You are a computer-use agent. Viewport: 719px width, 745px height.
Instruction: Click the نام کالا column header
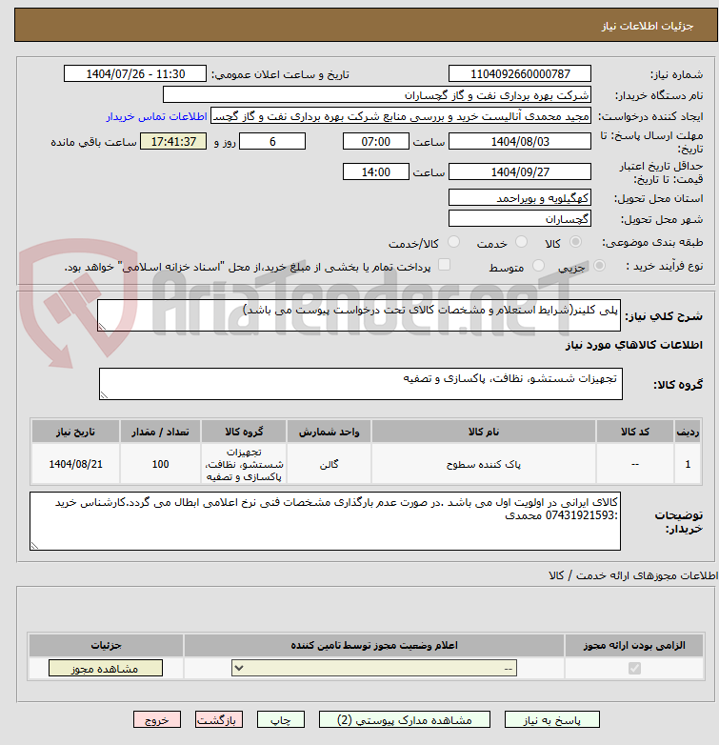(484, 432)
